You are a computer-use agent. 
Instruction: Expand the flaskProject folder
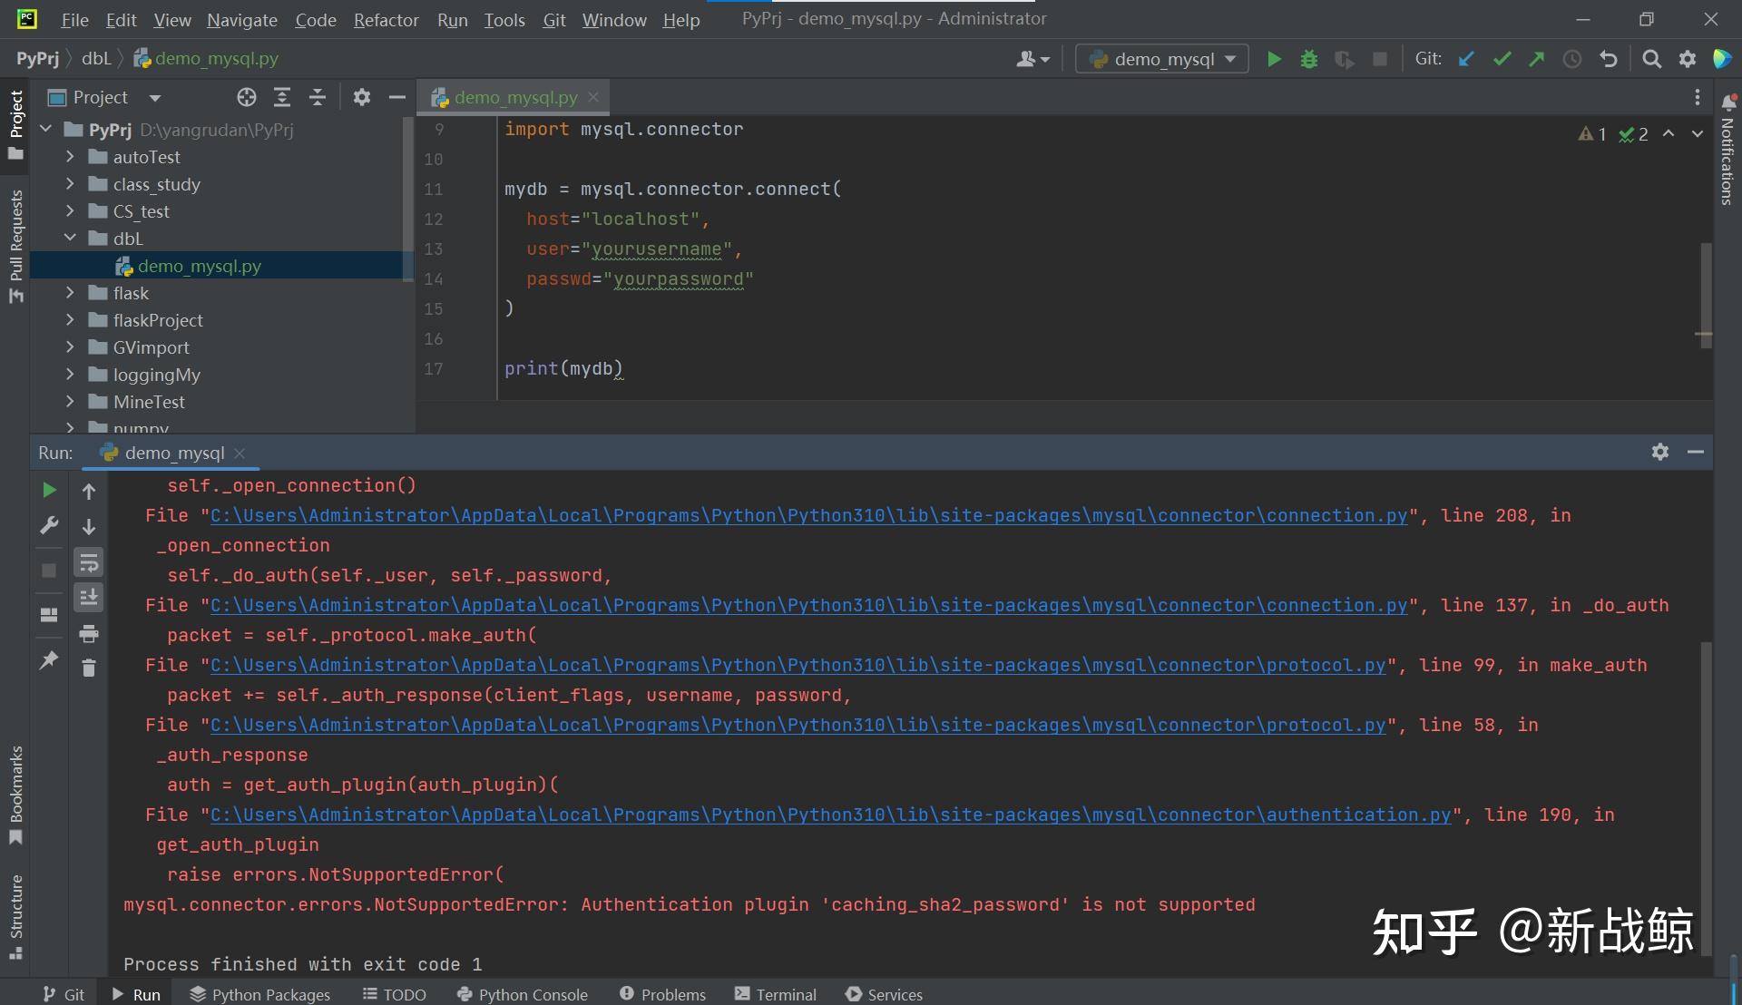(x=70, y=320)
